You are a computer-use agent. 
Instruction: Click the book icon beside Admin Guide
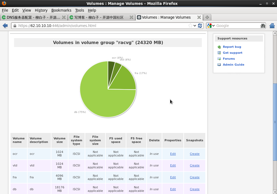tap(219, 65)
